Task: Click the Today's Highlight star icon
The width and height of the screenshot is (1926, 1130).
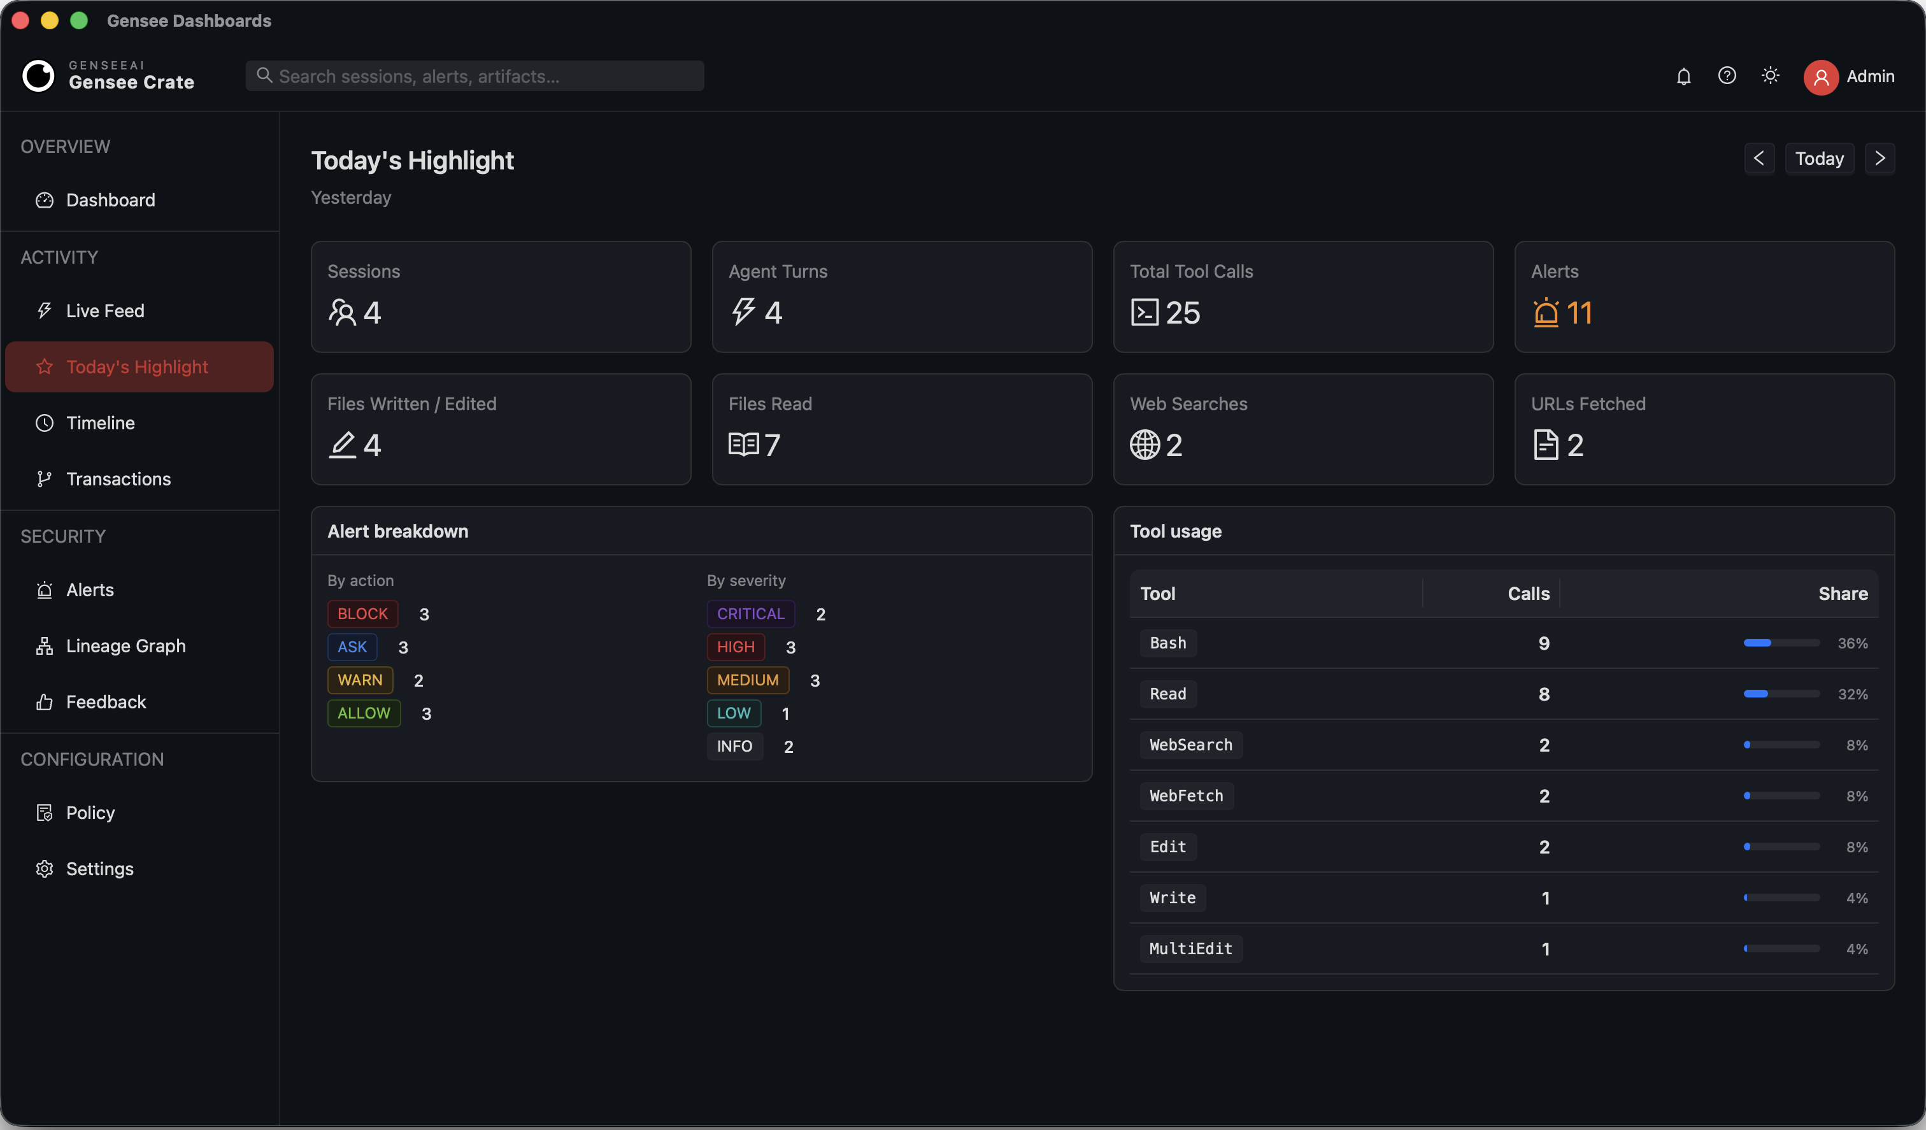Action: coord(45,367)
